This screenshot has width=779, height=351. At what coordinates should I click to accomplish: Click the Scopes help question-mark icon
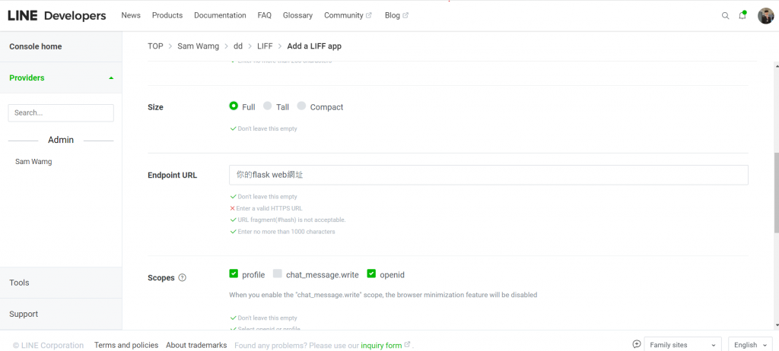tap(183, 277)
